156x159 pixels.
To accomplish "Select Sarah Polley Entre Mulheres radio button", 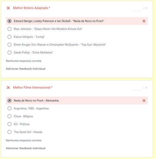I will click(x=10, y=53).
